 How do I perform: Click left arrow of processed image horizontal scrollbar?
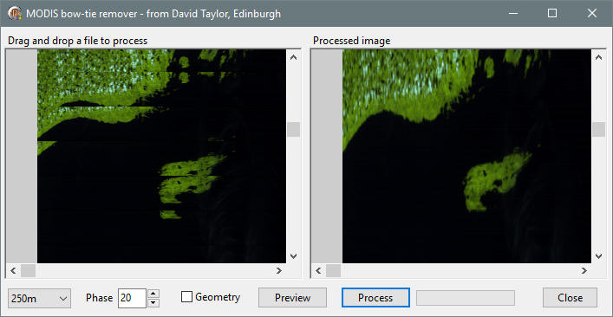click(x=318, y=270)
